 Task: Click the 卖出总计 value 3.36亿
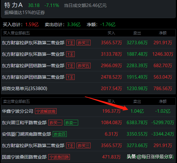[74, 25]
